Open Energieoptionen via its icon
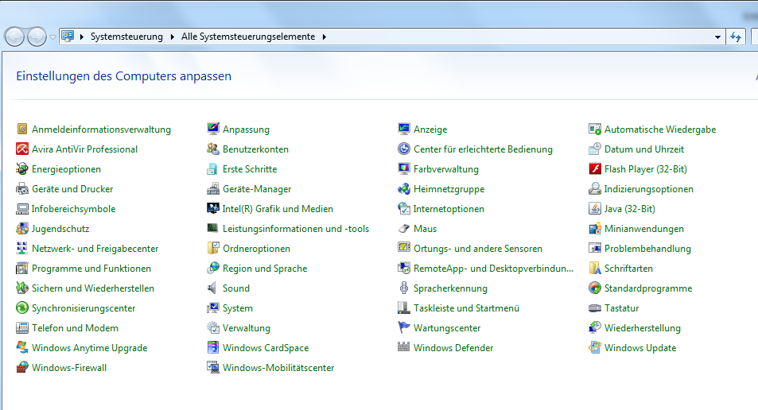Viewport: 758px width, 410px height. click(22, 168)
